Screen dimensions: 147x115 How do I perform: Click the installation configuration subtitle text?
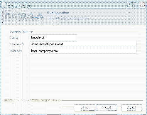(x=69, y=18)
